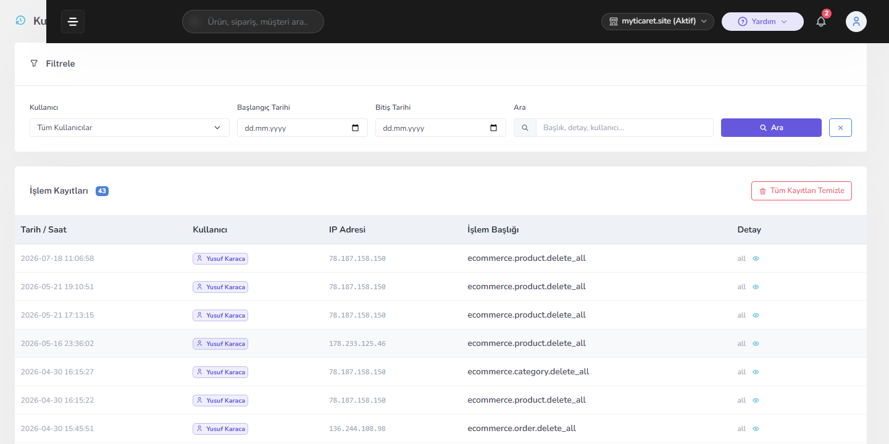This screenshot has height=444, width=889.
Task: Click Tüm Kayıtları Temizle button
Action: tap(801, 191)
